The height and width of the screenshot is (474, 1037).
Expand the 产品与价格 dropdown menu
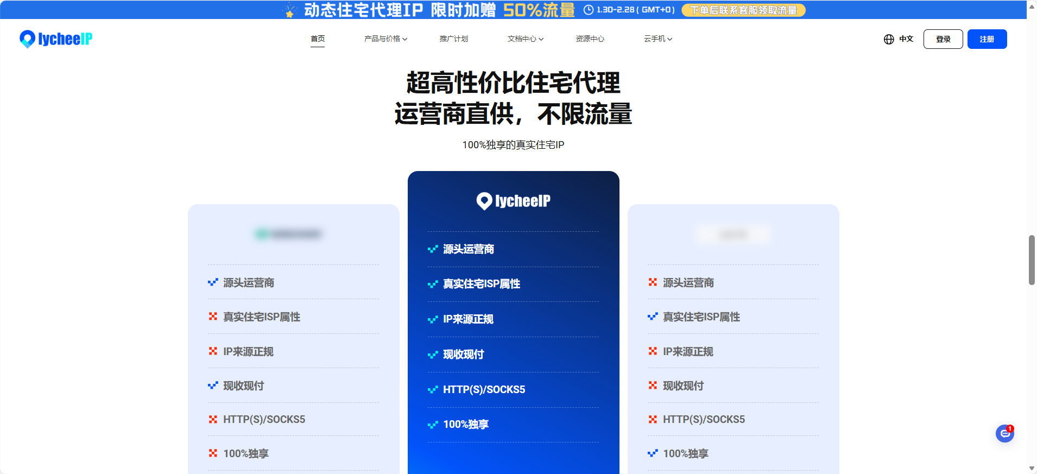385,39
